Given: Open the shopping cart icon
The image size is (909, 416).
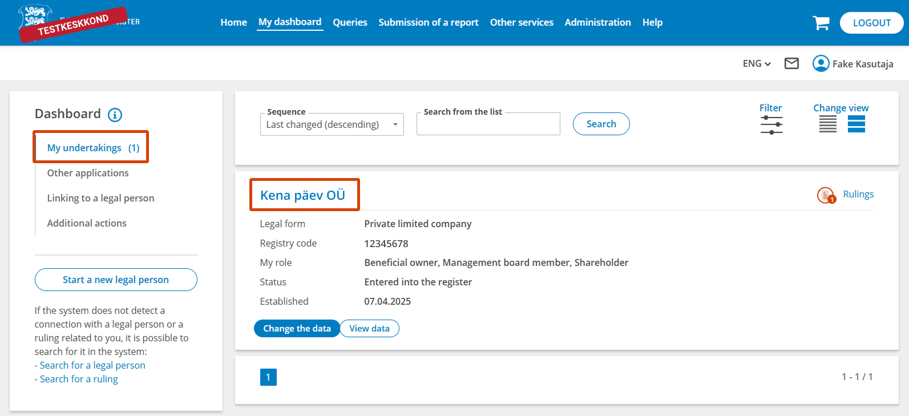Looking at the screenshot, I should [821, 23].
